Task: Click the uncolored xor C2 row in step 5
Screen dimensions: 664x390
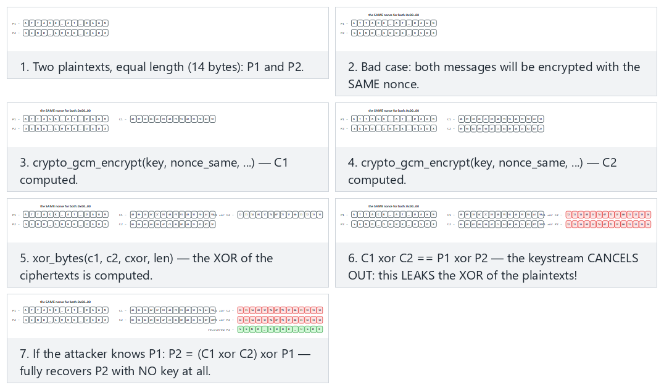Action: [280, 215]
